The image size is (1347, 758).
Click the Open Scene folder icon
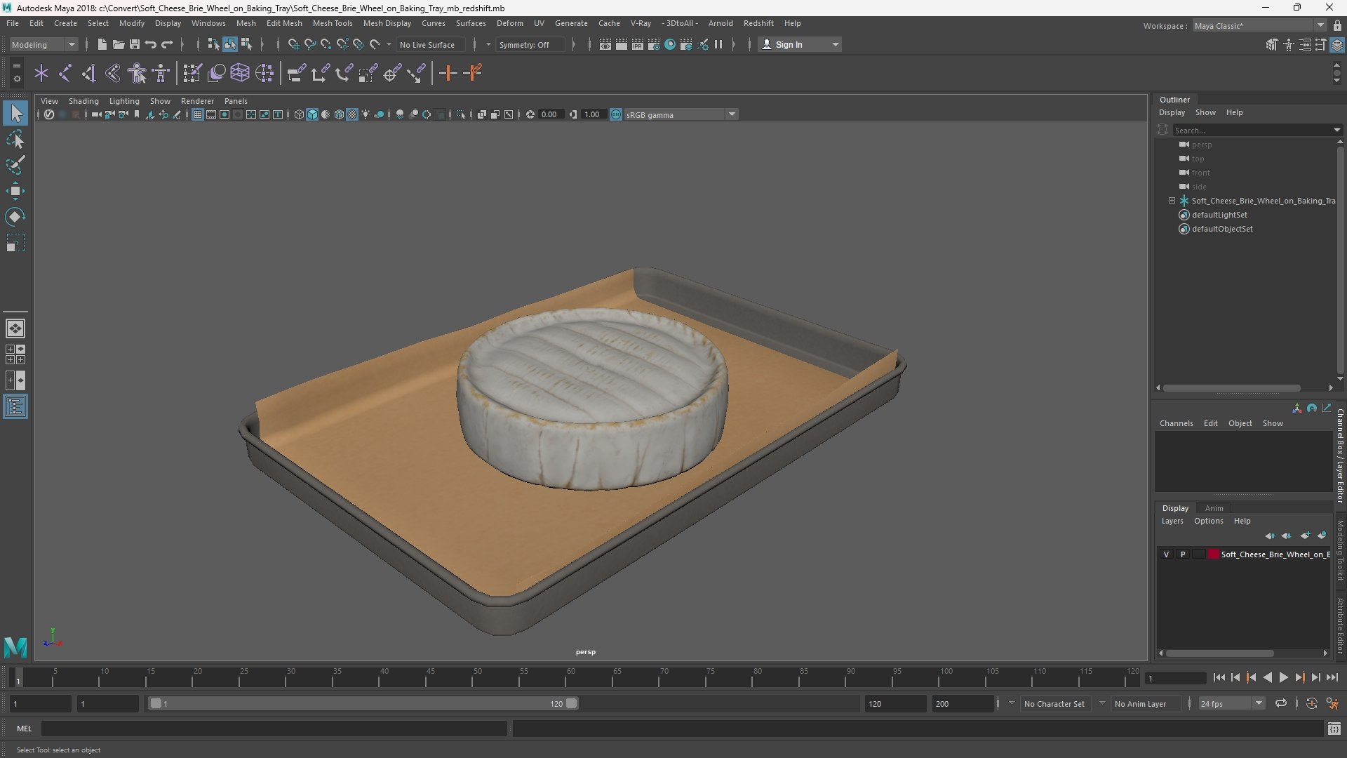[118, 44]
